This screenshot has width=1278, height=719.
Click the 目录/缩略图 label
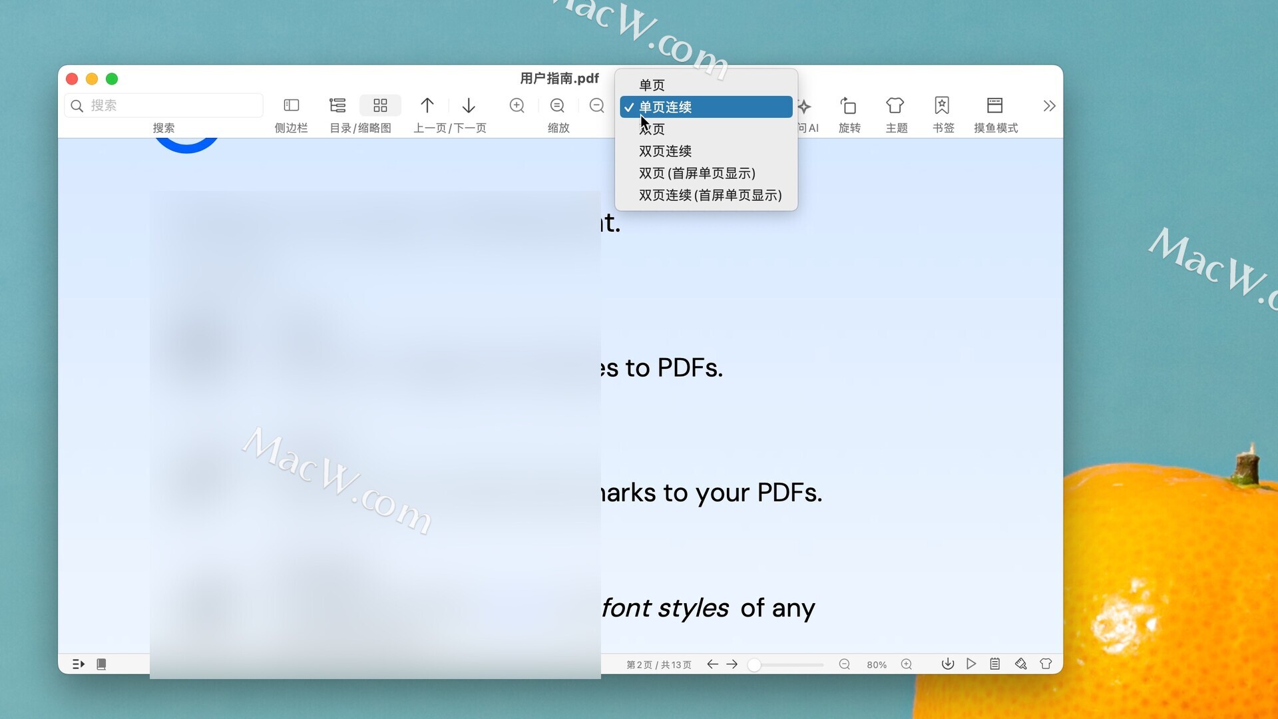click(x=360, y=128)
